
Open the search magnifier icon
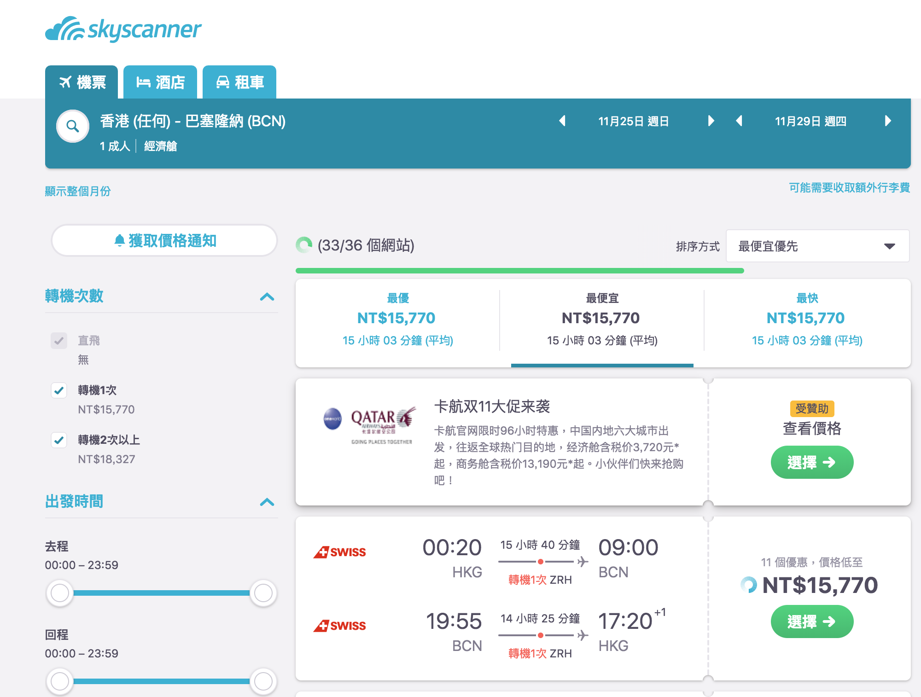pyautogui.click(x=72, y=126)
